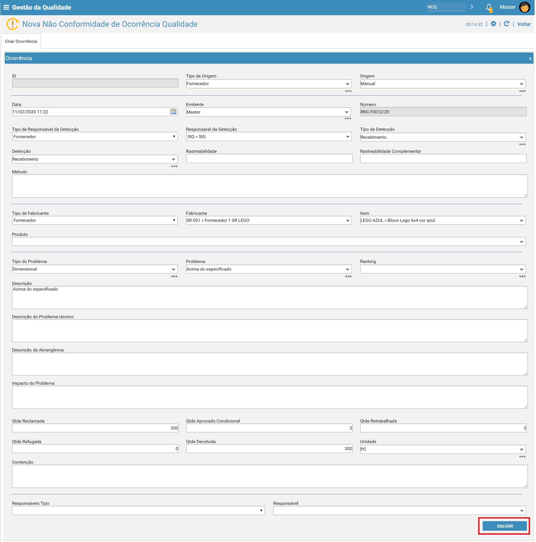536x542 pixels.
Task: Open the Ranking dropdown
Action: pyautogui.click(x=443, y=269)
